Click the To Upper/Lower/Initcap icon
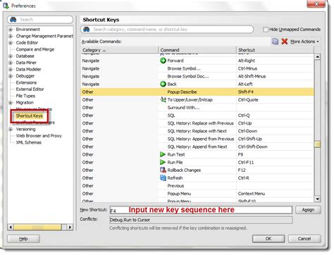Viewport: 334px width, 255px height. click(x=163, y=99)
